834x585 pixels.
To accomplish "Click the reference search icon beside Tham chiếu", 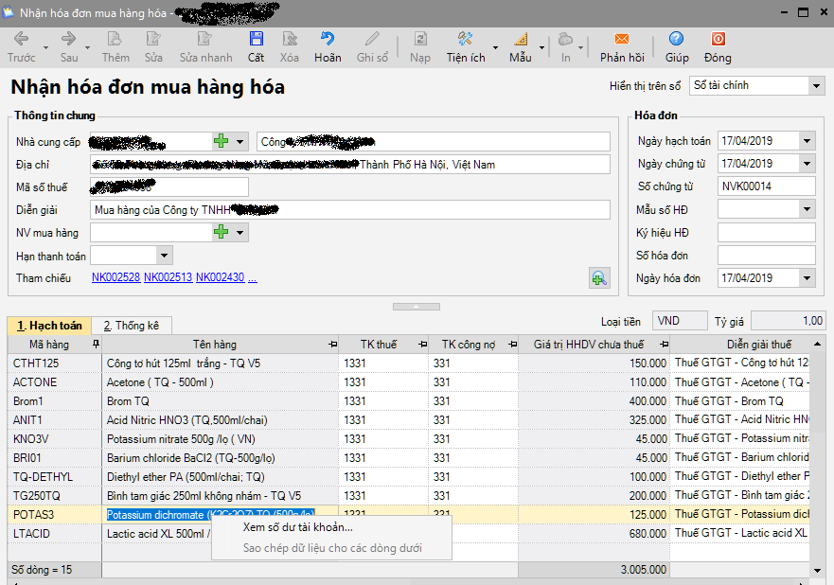I will coord(598,277).
